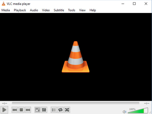The height and width of the screenshot is (114, 152).
Task: Maximize the VLC window
Action: [134, 4]
